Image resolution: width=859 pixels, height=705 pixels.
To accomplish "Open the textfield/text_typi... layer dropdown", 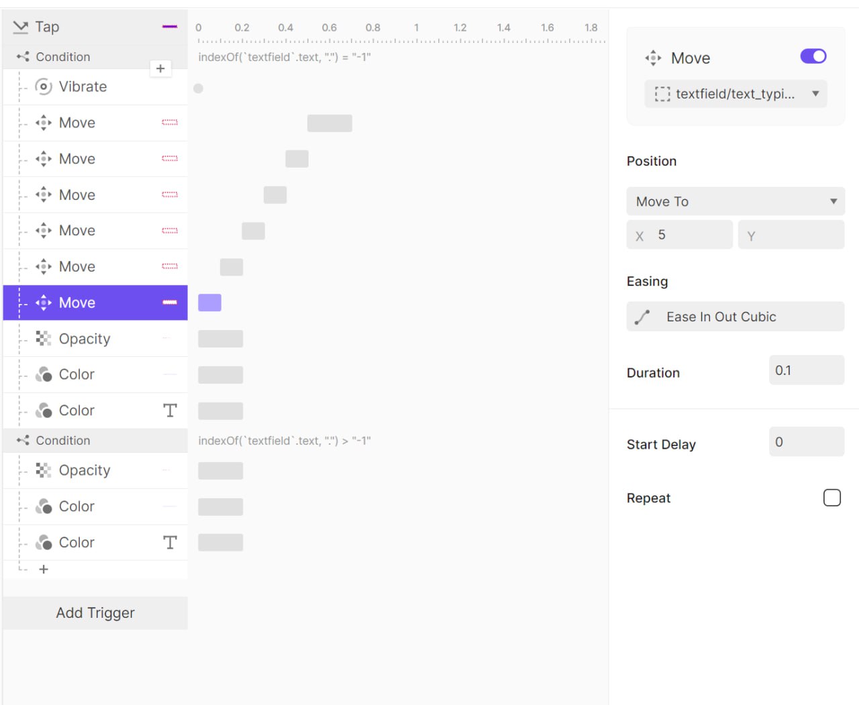I will tap(736, 94).
